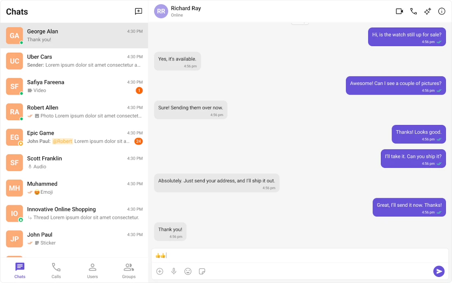Open the emoji picker
Image resolution: width=452 pixels, height=283 pixels.
tap(188, 271)
